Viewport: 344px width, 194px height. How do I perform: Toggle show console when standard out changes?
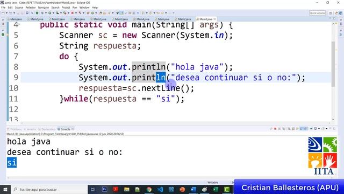[302, 129]
